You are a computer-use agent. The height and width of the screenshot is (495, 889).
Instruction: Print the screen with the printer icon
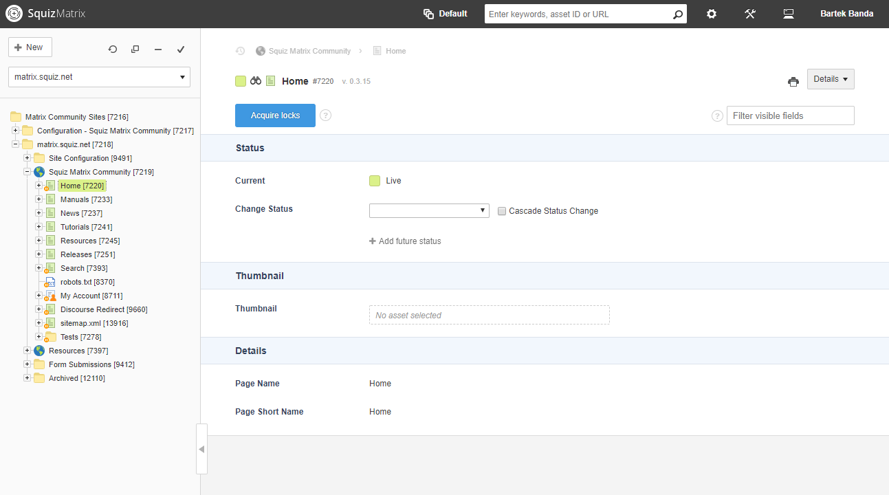click(x=793, y=82)
